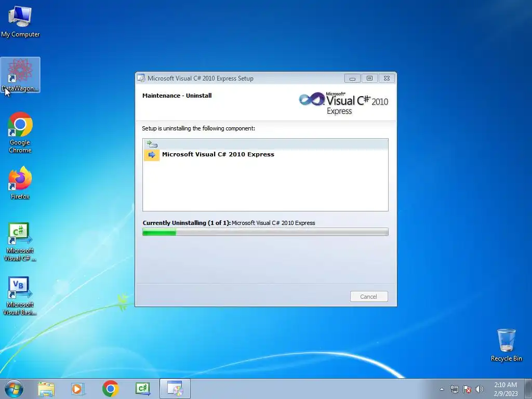Open the network status tray icon
Image resolution: width=532 pixels, height=399 pixels.
[454, 389]
